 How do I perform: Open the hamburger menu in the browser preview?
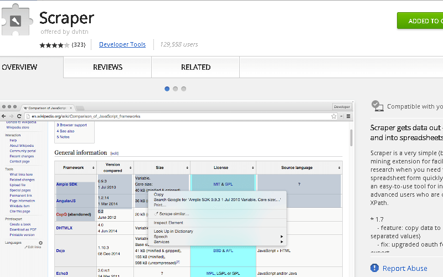click(348, 116)
